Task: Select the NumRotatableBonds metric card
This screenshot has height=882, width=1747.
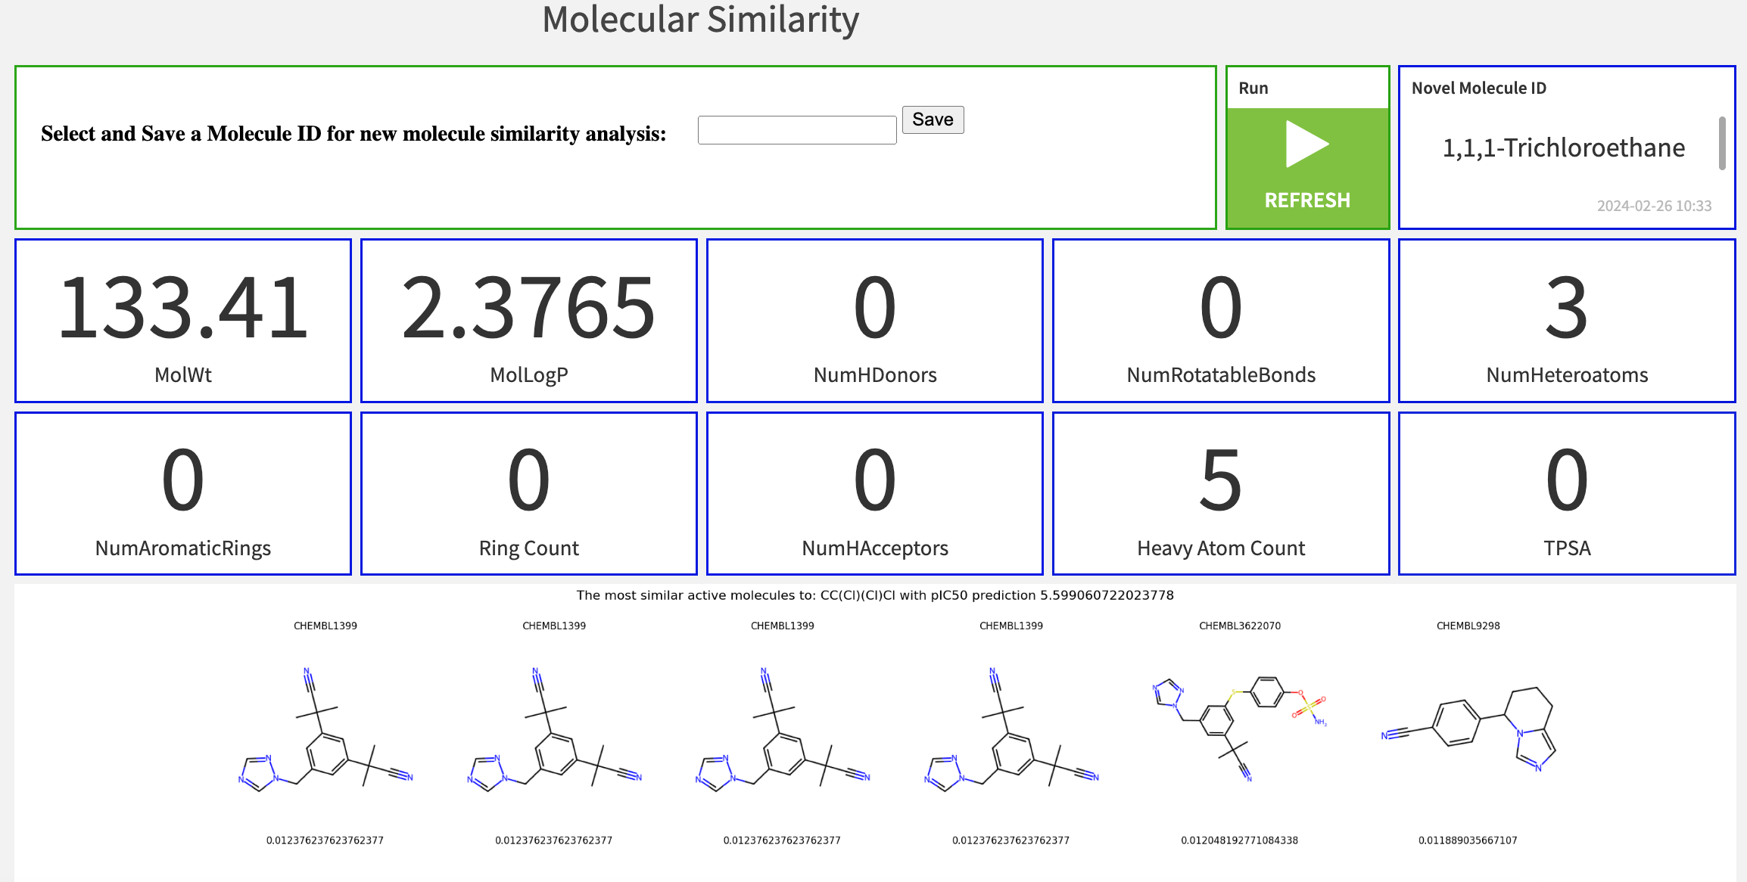Action: 1219,321
